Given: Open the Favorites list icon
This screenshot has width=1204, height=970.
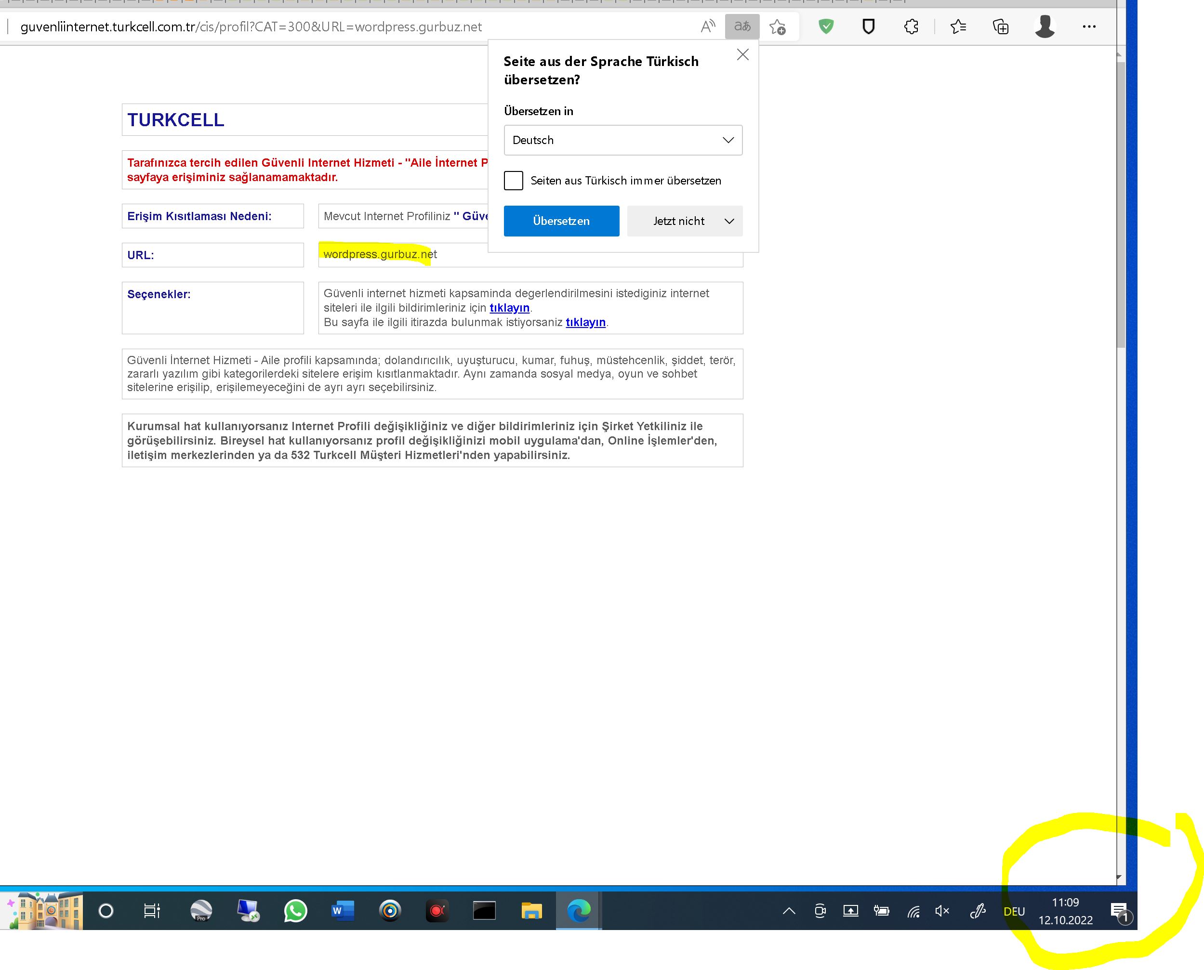Looking at the screenshot, I should point(958,26).
